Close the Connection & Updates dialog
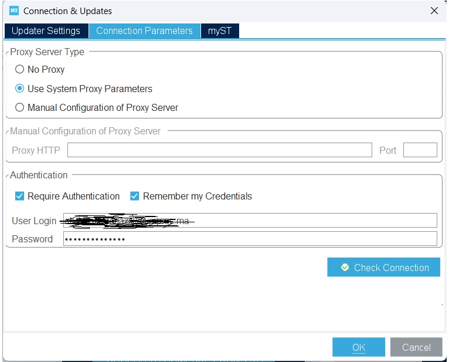Screen dimensions: 449x362 click(434, 11)
